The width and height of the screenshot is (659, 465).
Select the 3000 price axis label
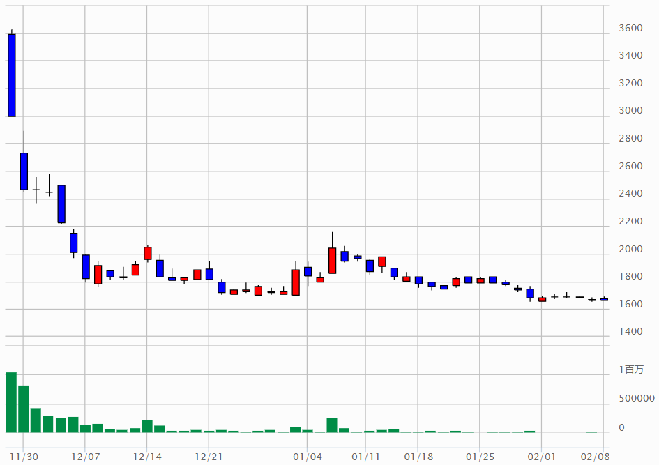630,110
